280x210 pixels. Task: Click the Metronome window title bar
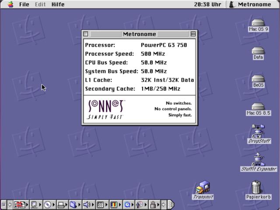pos(139,34)
